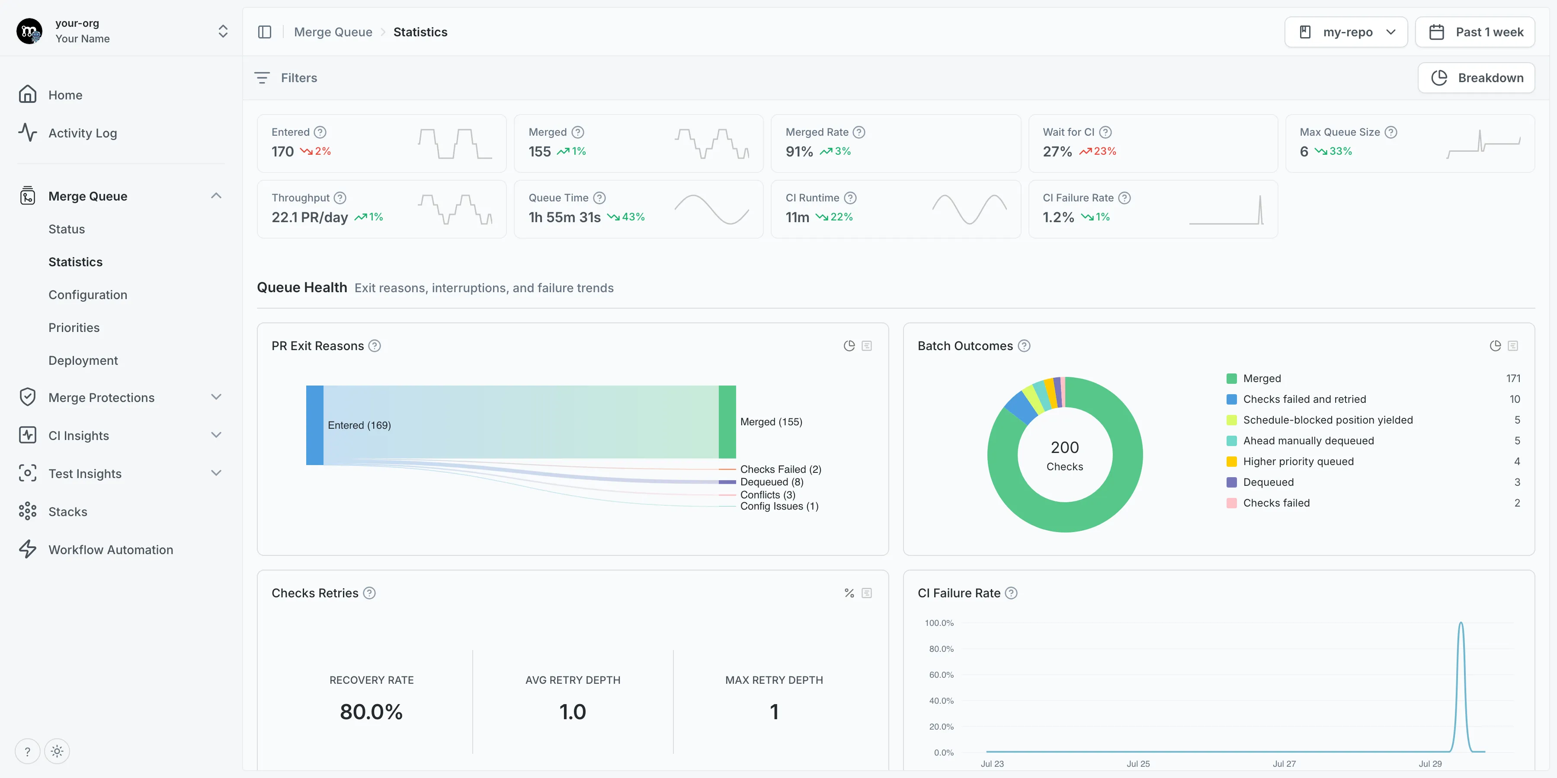Screen dimensions: 1557x778
Task: Open the Filters icon
Action: click(x=262, y=78)
